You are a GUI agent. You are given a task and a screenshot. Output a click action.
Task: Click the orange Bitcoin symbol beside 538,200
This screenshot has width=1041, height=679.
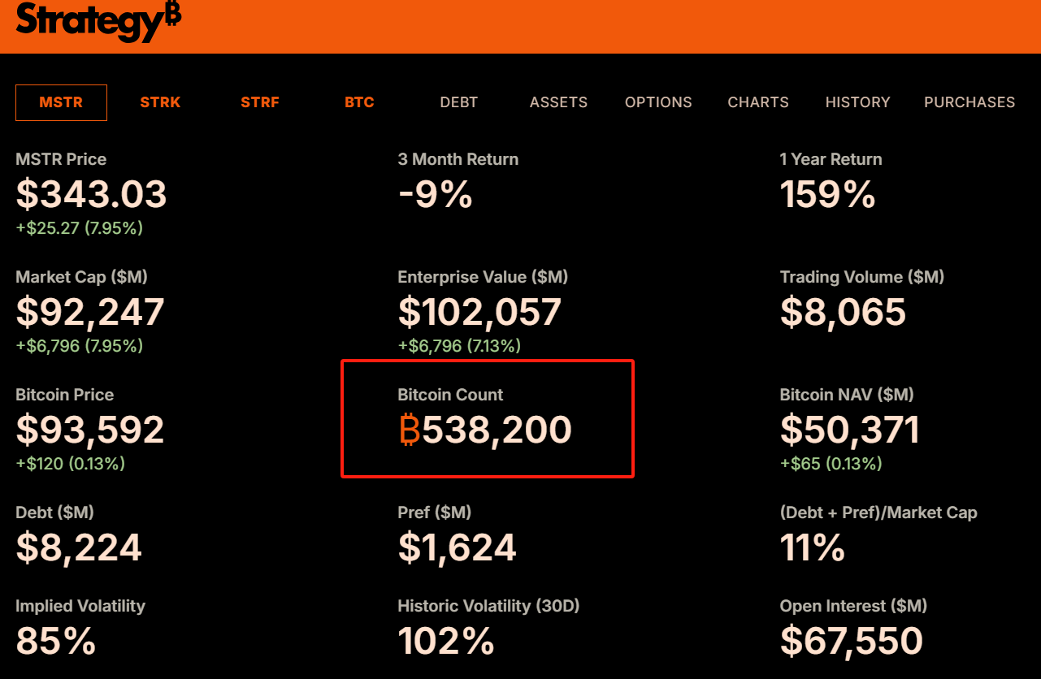point(410,430)
